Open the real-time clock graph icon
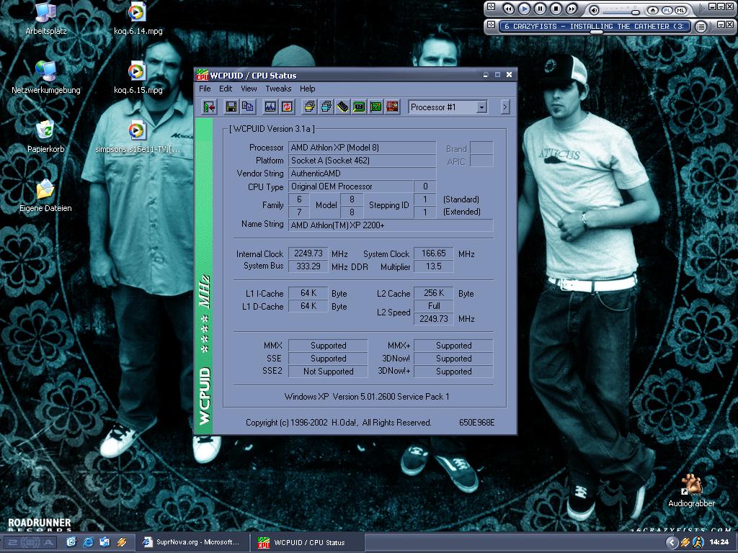 point(270,107)
